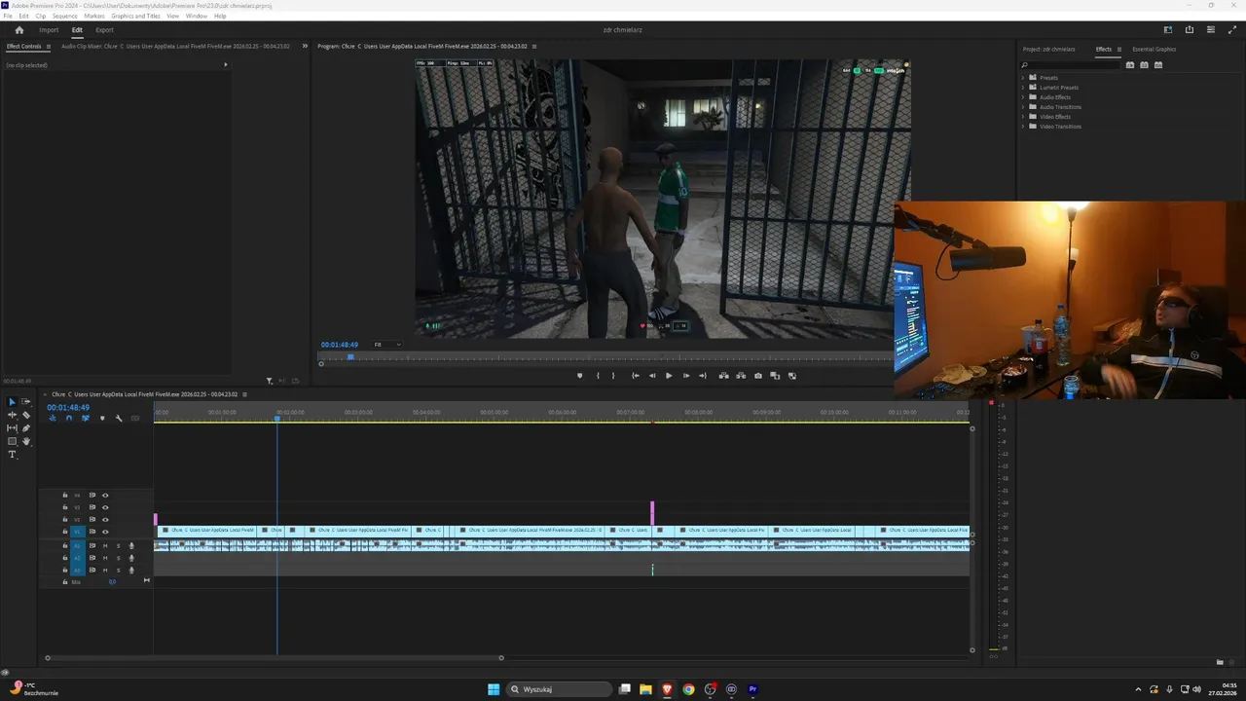1246x701 pixels.
Task: Filter effects by 32-bit Color icon
Action: [x=1144, y=65]
